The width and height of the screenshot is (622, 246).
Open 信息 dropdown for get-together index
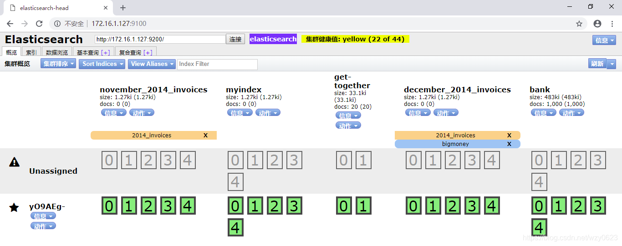tap(348, 115)
